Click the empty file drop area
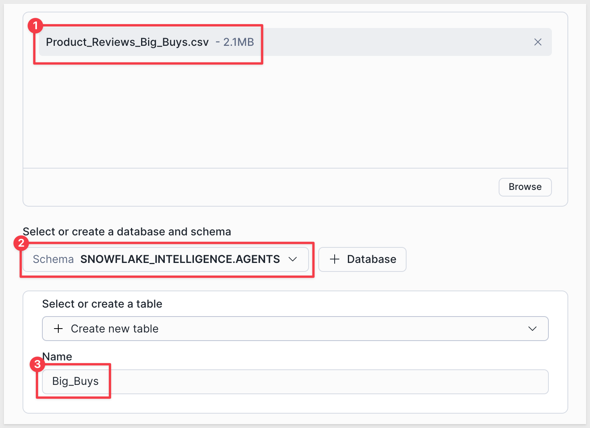The width and height of the screenshot is (590, 428). tap(295, 113)
